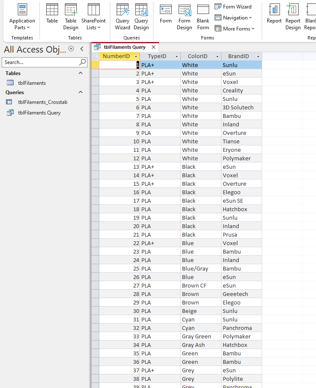Click the Hatchbox brand in row 18

tap(241, 209)
